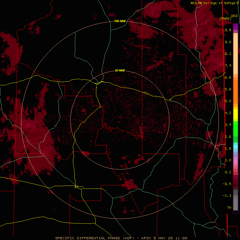Click the [PHAS] legend label
The image size is (240, 240).
[x=225, y=18]
